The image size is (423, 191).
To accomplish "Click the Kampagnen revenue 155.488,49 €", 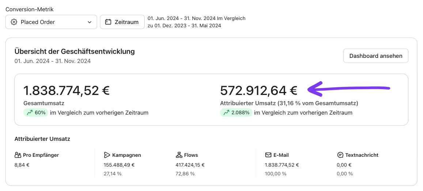I will (119, 165).
